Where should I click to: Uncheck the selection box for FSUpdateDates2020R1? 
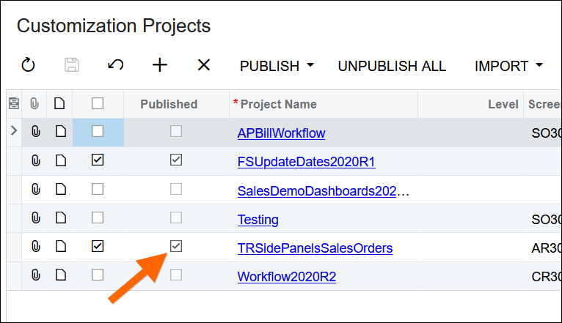click(98, 160)
